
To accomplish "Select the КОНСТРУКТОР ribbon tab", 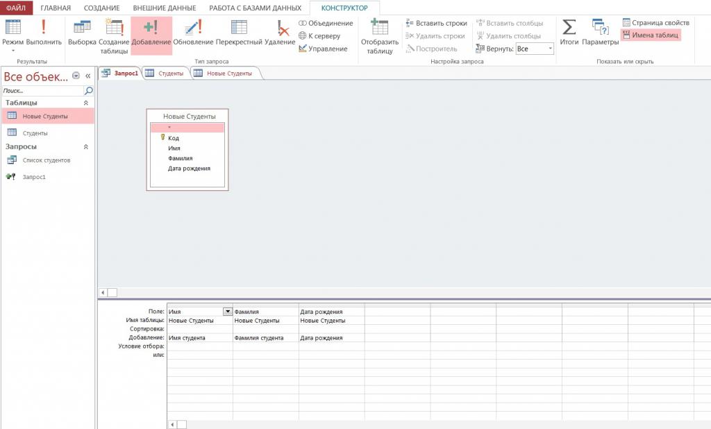I will [x=344, y=8].
